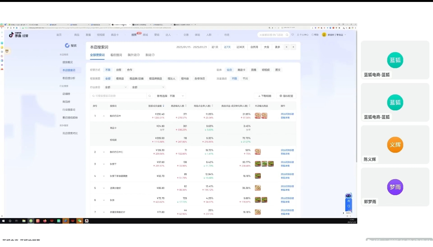Viewport: 433px width, 247px height.
Task: Click the next date range arrow
Action: (x=293, y=47)
